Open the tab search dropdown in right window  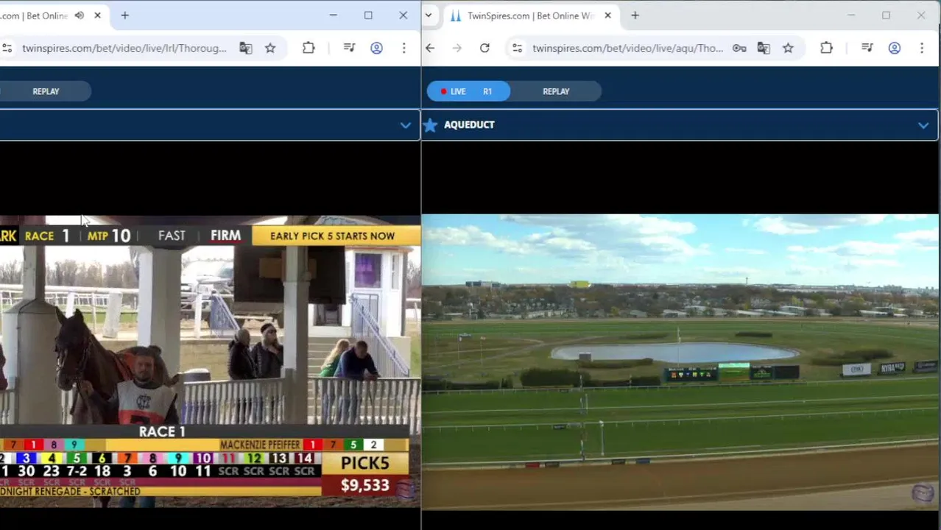click(x=429, y=15)
